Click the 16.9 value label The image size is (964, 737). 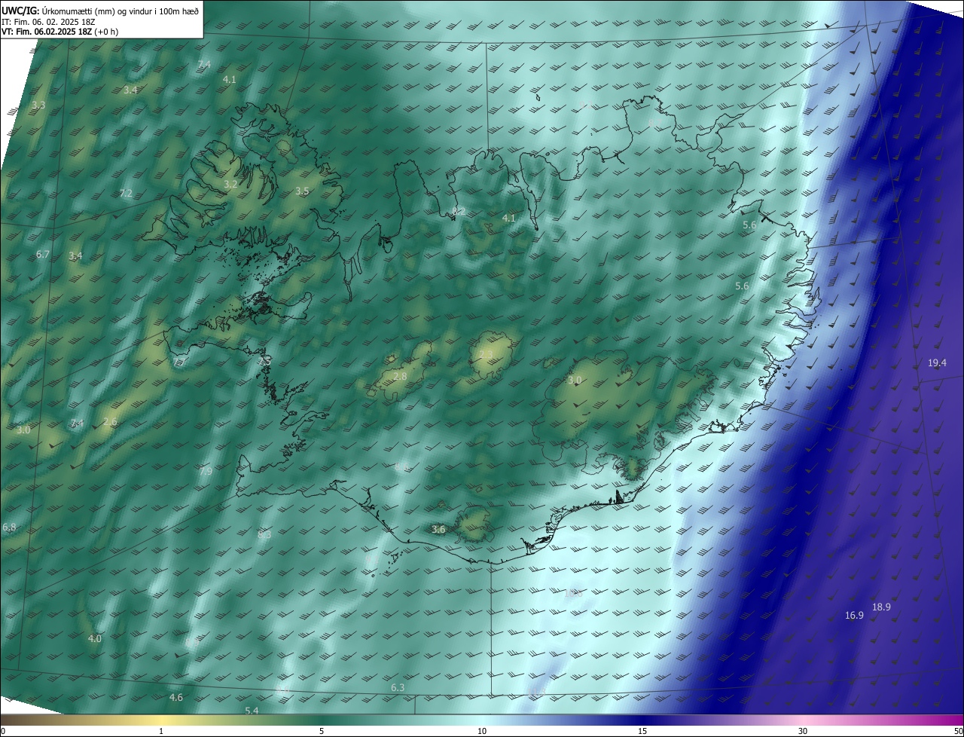[x=854, y=616]
